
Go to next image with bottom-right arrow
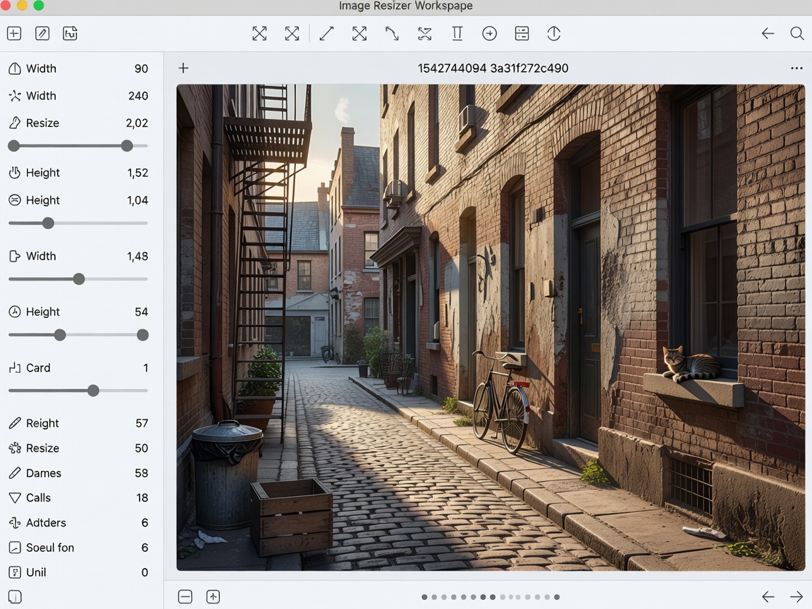coord(796,596)
